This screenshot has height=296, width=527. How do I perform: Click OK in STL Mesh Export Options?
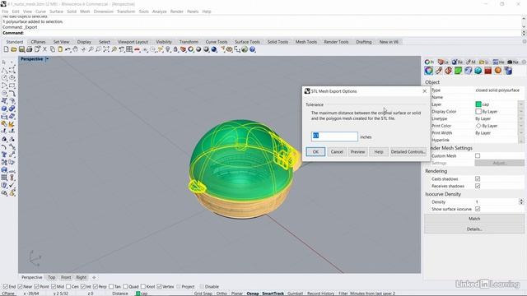click(315, 151)
